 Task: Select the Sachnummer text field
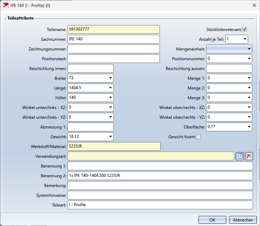(113, 39)
